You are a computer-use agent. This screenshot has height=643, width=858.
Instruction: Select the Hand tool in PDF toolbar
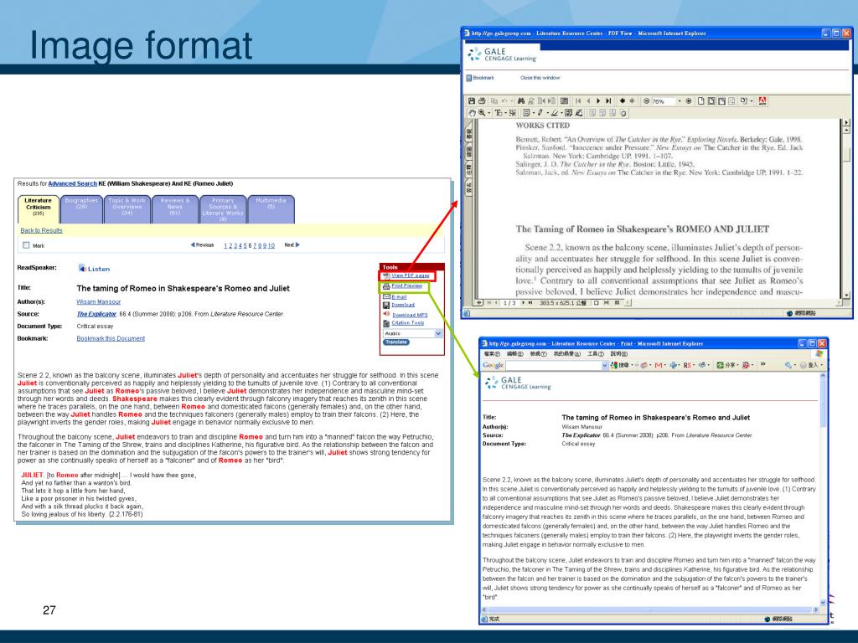pos(473,113)
